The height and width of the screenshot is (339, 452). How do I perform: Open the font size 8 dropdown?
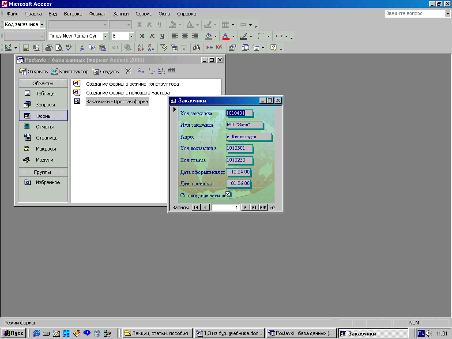pyautogui.click(x=131, y=36)
